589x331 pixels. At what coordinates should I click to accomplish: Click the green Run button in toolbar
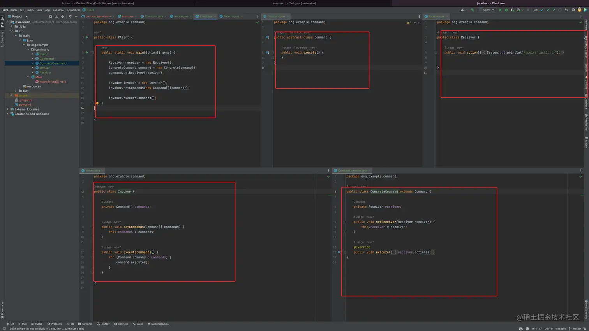[x=500, y=10]
